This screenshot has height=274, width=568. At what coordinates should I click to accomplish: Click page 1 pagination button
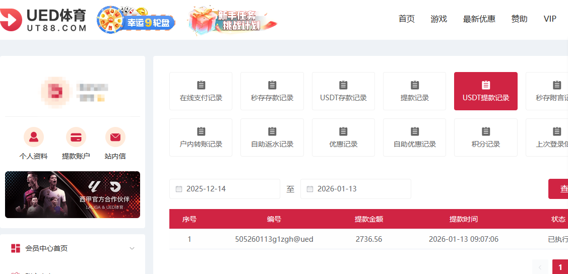[x=560, y=267]
